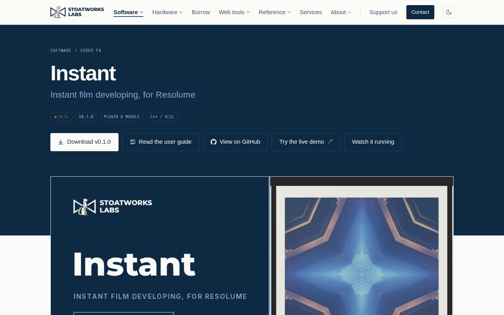Open the Support us link
Viewport: 504px width, 315px height.
383,12
